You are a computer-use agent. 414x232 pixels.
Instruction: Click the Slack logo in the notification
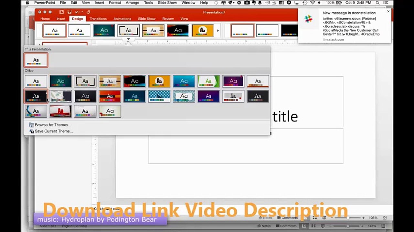309,19
